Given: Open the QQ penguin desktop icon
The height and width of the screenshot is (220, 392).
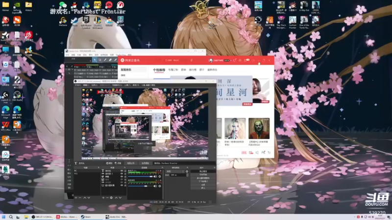Looking at the screenshot, I should coord(74,5).
